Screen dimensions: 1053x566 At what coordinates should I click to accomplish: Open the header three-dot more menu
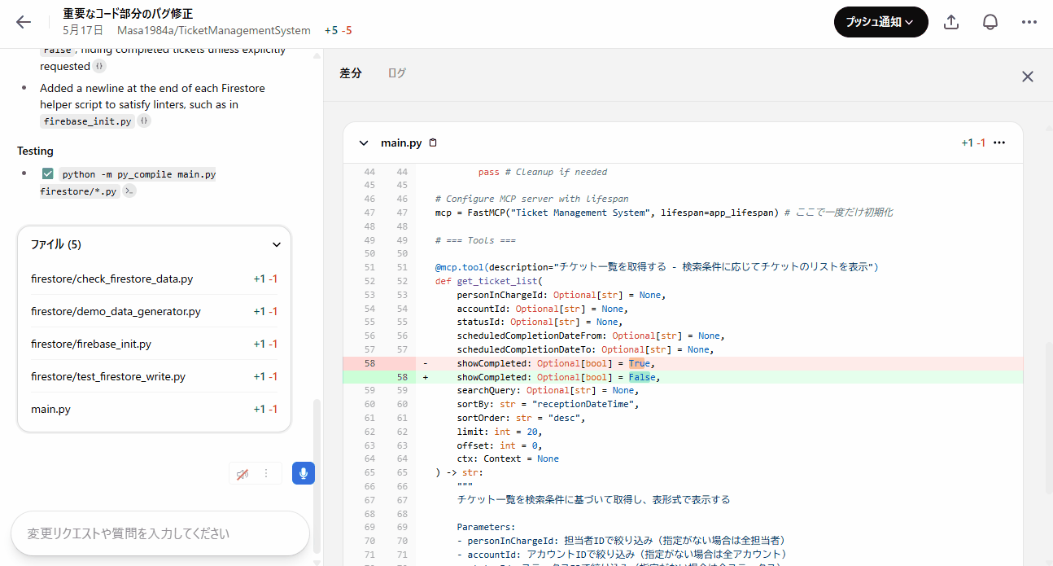[1029, 22]
